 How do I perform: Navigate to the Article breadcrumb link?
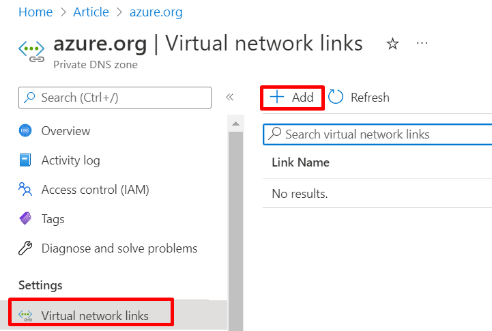click(x=92, y=12)
